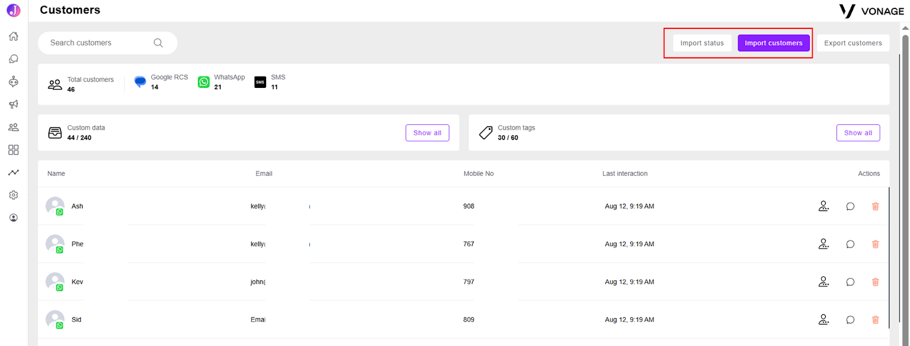This screenshot has width=910, height=346.
Task: Click the Export customers button
Action: [x=853, y=43]
